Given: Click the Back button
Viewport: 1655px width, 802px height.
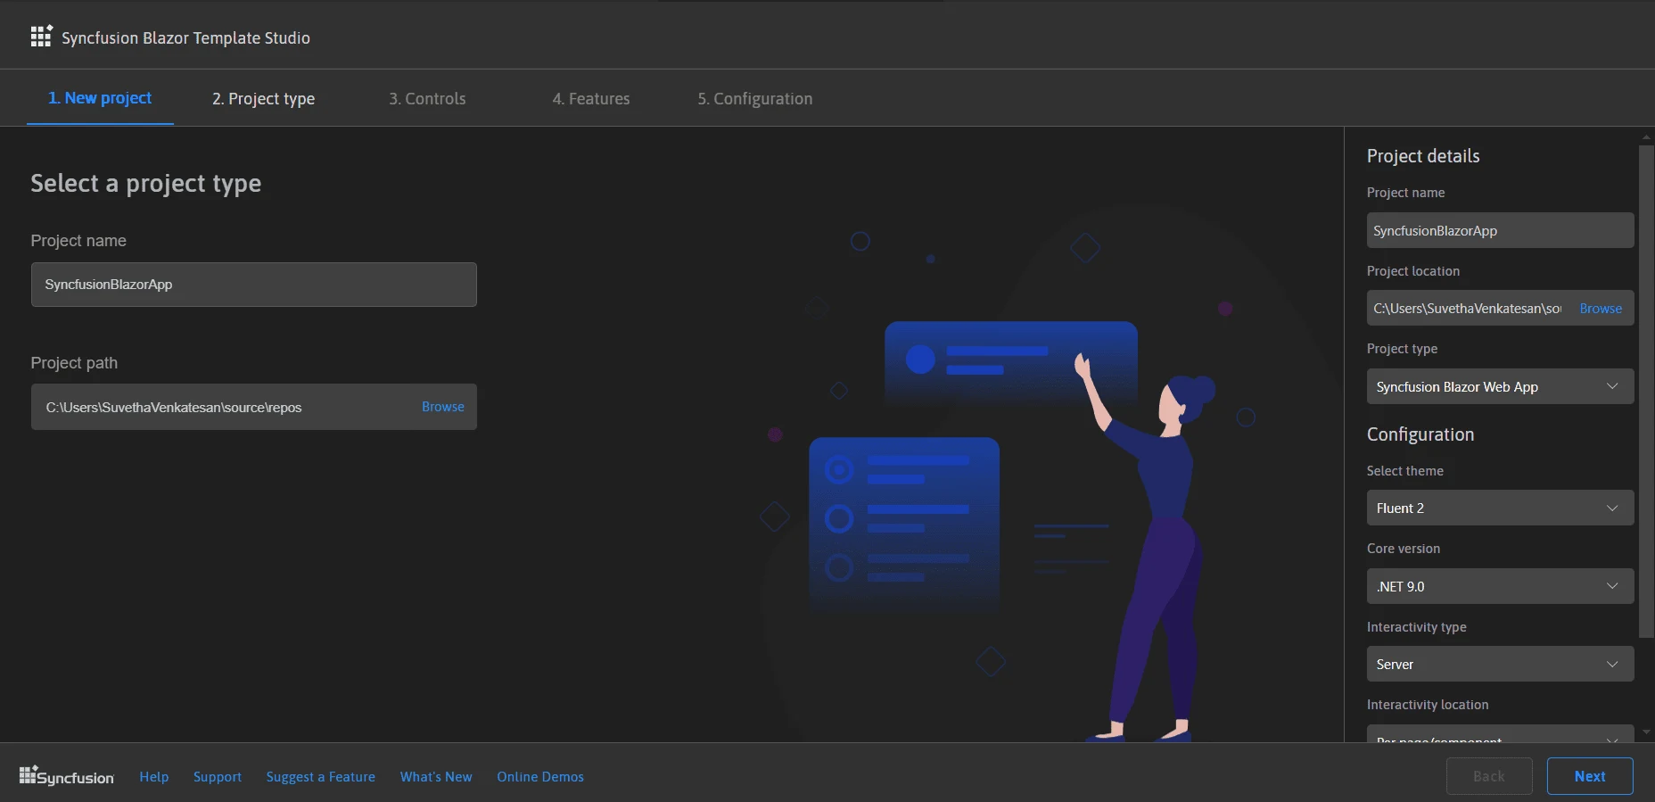Looking at the screenshot, I should point(1489,776).
